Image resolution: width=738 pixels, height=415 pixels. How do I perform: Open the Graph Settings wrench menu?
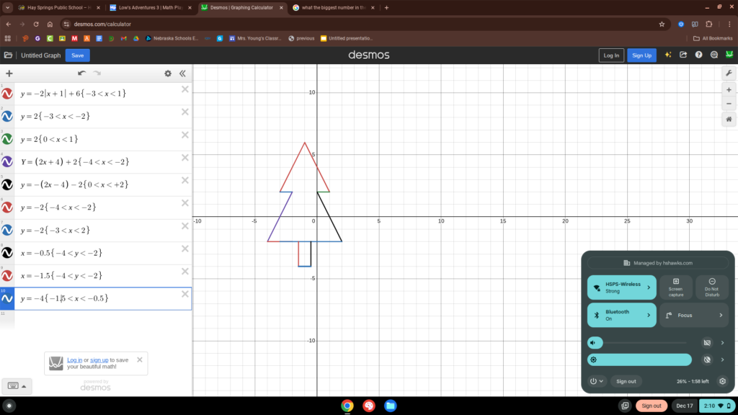729,73
